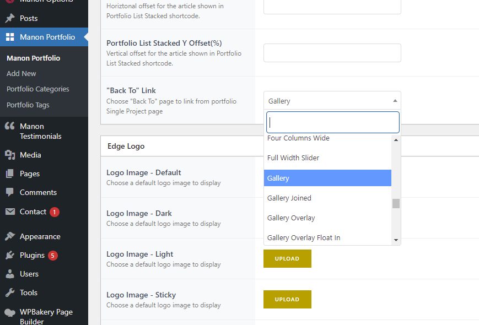This screenshot has width=479, height=325.
Task: Focus the Portfolio List Stacked Y Offset field
Action: (332, 53)
